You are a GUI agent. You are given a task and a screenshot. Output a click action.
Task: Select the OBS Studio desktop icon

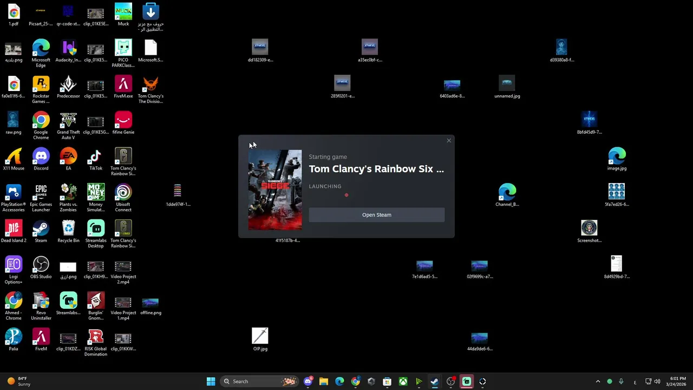pyautogui.click(x=41, y=268)
